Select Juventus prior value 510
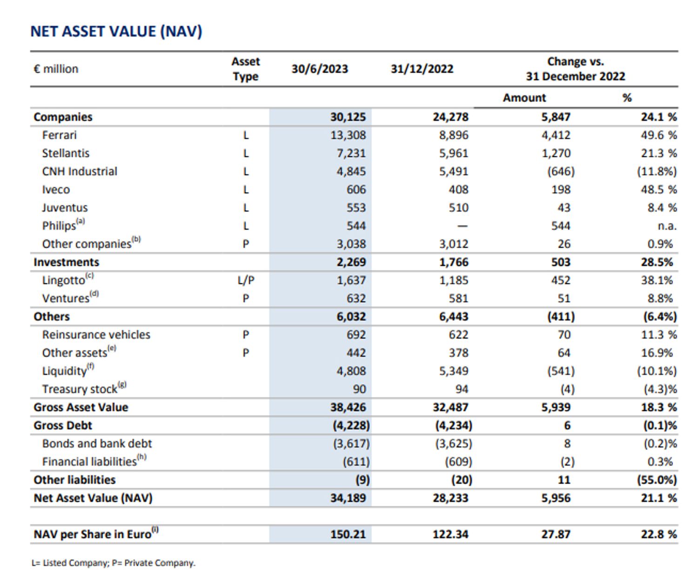 (459, 208)
